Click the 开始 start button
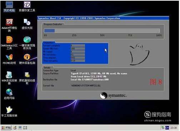Screen dimensions: 180x131 (6, 128)
